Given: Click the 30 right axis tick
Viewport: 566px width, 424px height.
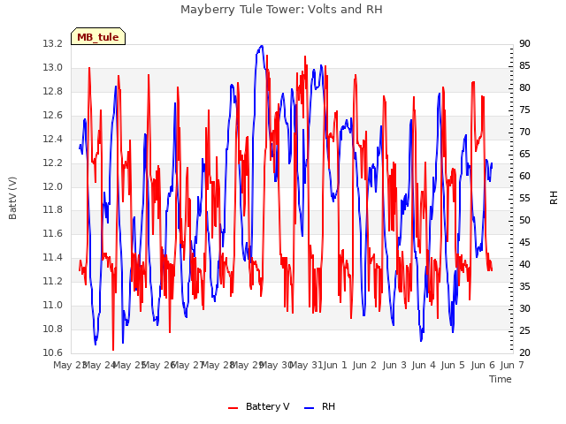Looking at the screenshot, I should pyautogui.click(x=524, y=308).
